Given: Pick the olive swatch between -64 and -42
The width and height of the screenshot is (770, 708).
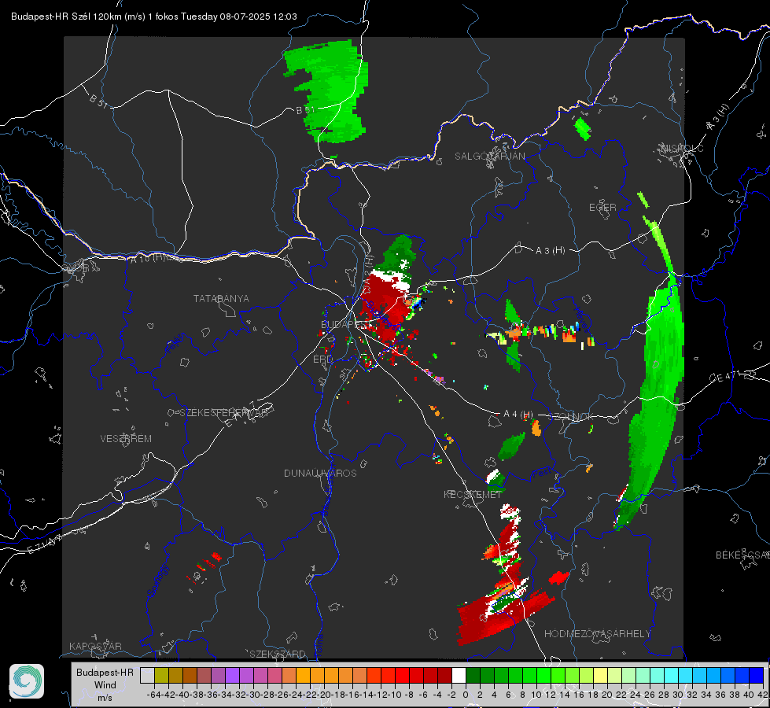Looking at the screenshot, I should [x=161, y=675].
